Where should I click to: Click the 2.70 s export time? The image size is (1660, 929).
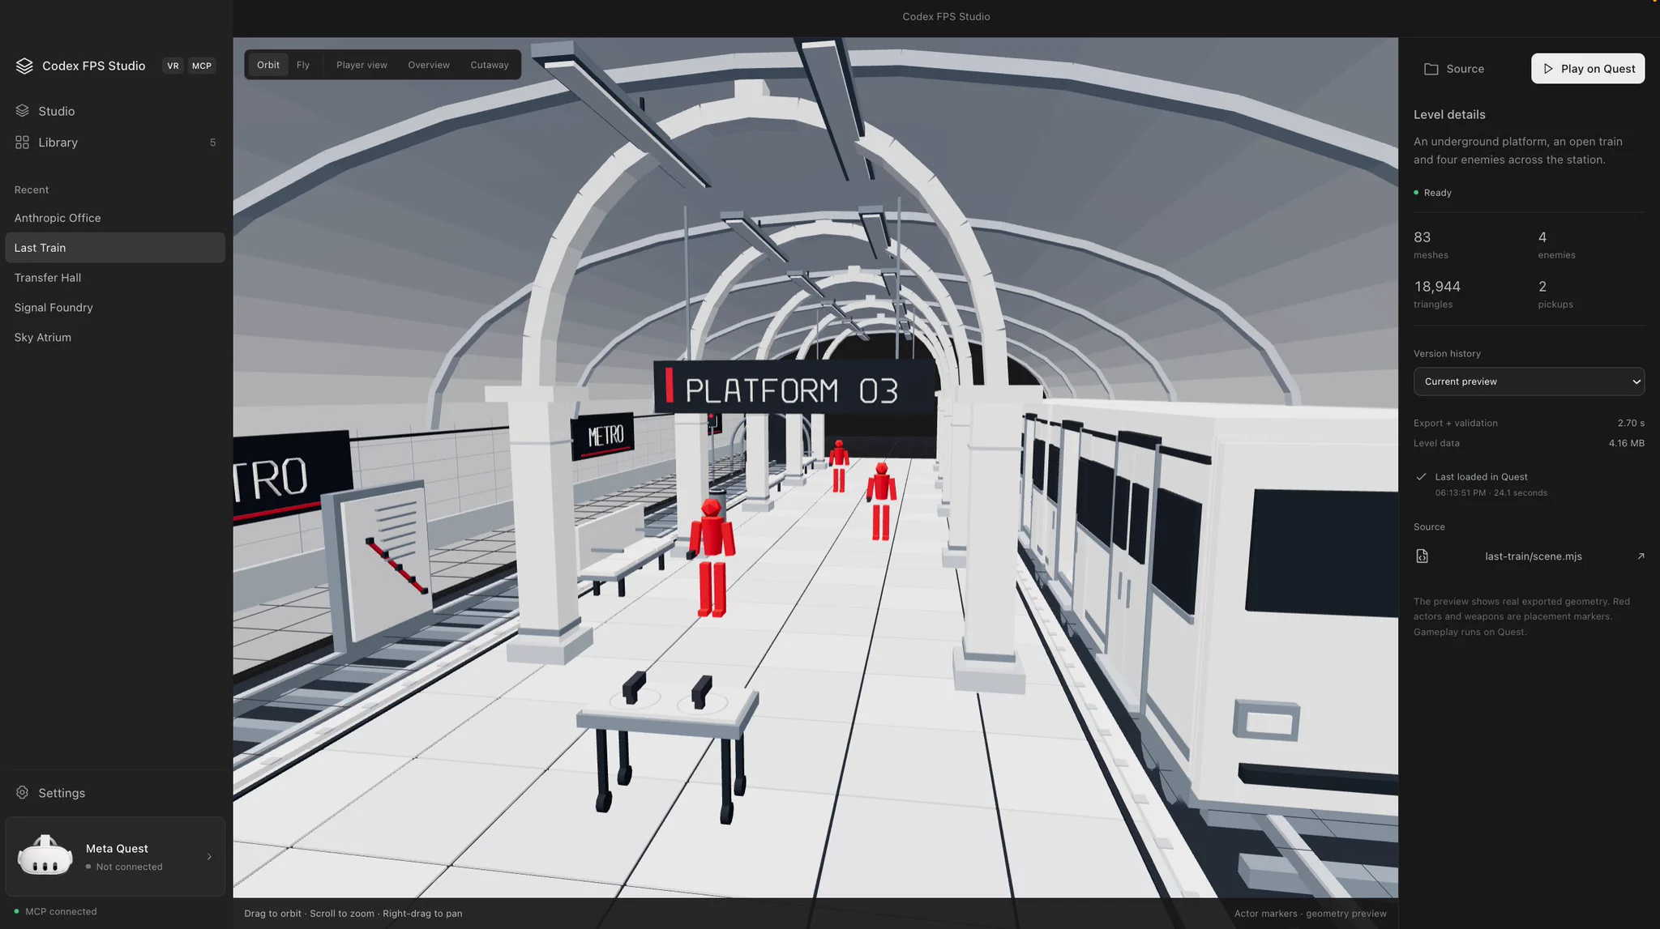point(1631,424)
